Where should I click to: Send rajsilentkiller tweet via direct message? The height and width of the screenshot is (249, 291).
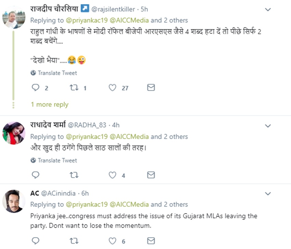(x=151, y=88)
